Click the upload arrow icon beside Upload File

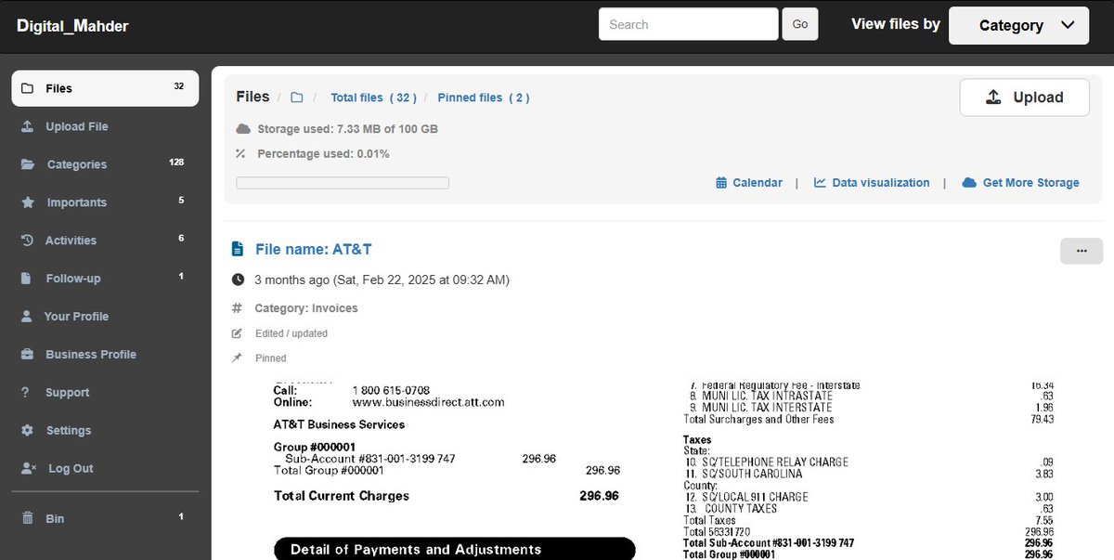[x=27, y=126]
